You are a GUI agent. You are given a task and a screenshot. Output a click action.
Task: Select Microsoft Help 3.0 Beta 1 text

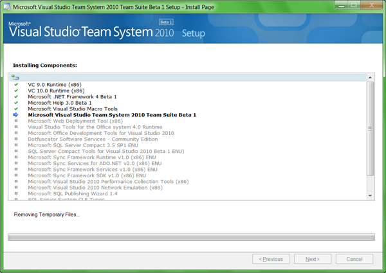pyautogui.click(x=60, y=103)
